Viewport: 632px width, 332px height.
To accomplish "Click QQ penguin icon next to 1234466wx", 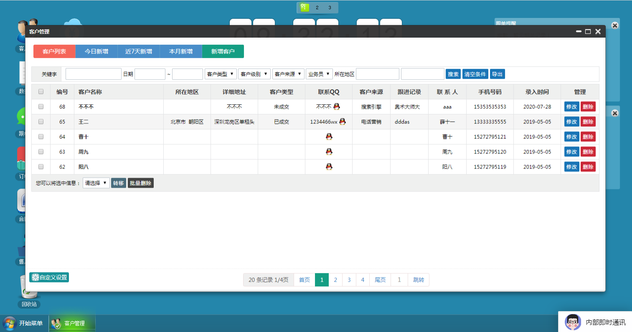I will (343, 121).
